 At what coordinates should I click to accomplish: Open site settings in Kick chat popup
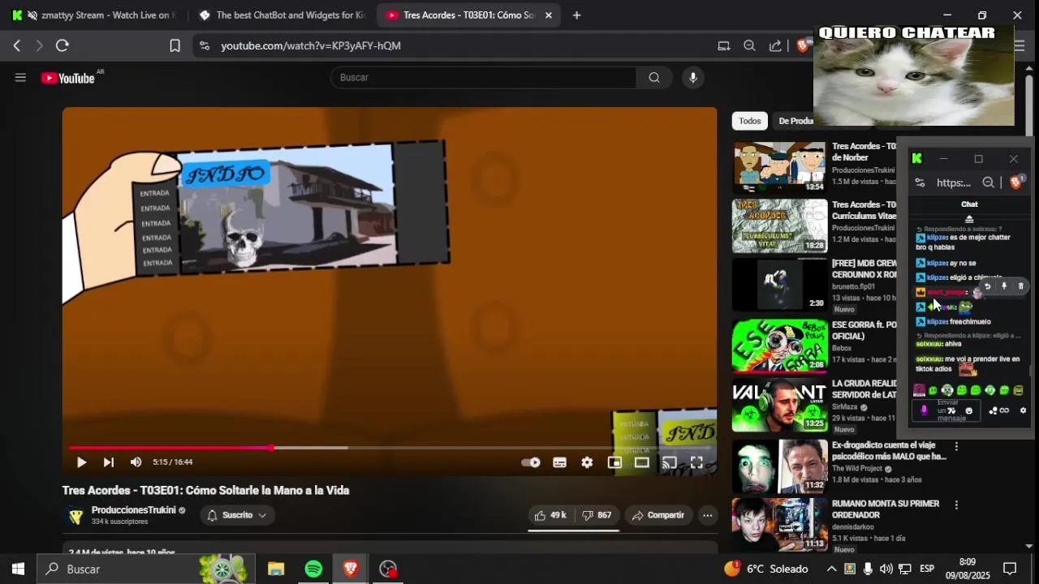(920, 182)
